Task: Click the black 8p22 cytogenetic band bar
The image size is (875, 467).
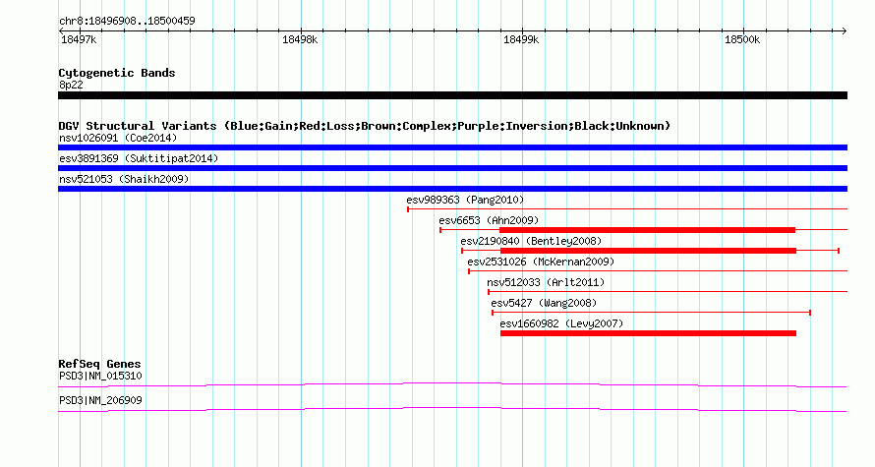Action: pos(452,95)
